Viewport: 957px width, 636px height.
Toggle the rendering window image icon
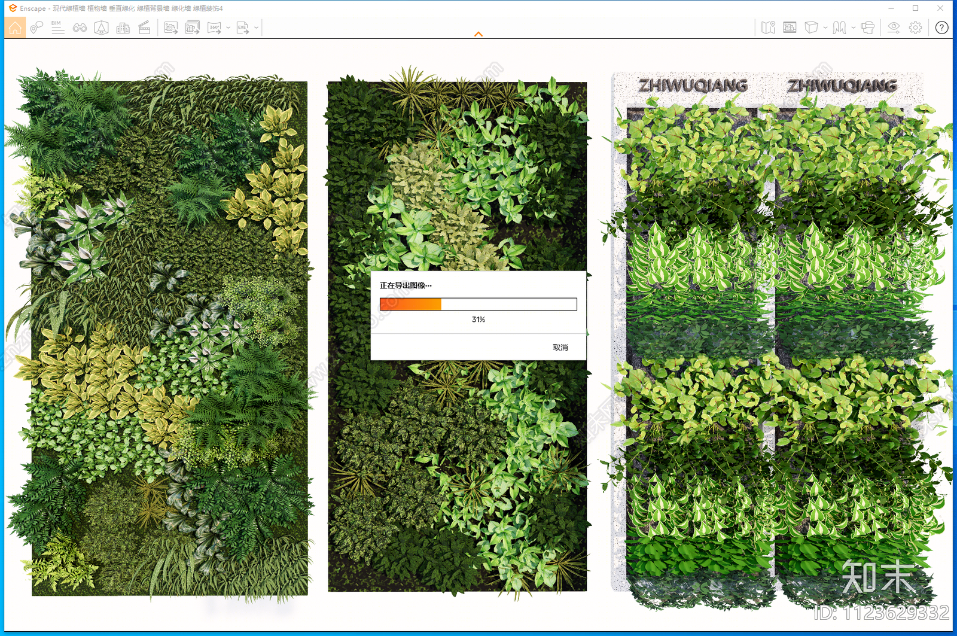pyautogui.click(x=790, y=28)
